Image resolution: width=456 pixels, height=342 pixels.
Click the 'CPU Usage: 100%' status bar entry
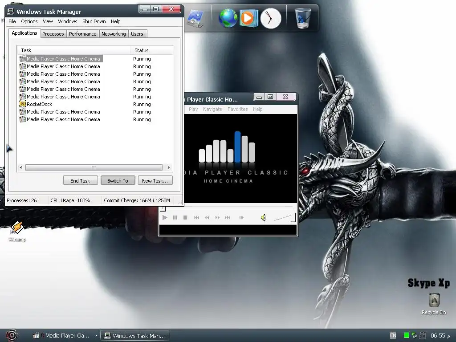[70, 200]
